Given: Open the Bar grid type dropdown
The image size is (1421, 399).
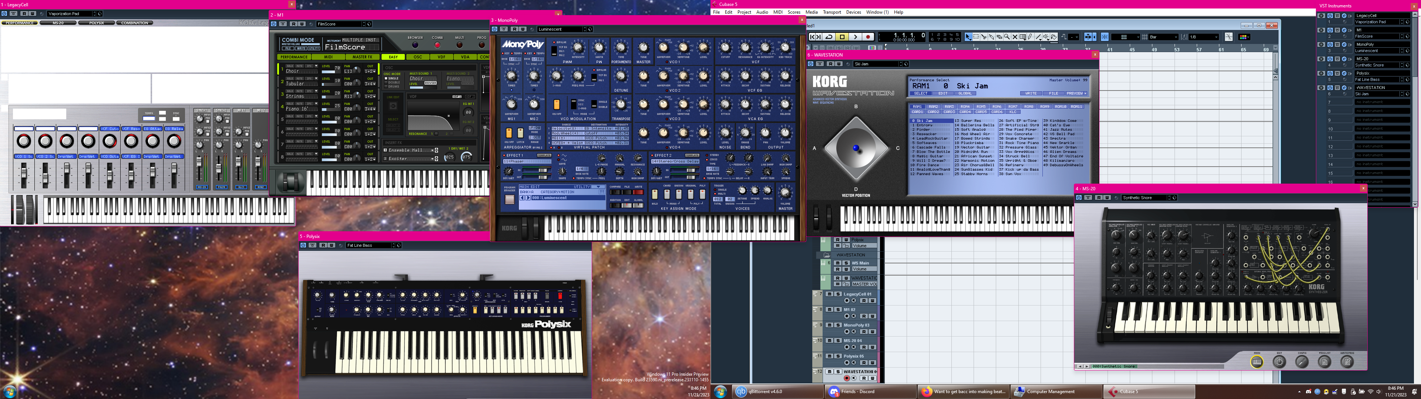Looking at the screenshot, I should [x=1163, y=37].
